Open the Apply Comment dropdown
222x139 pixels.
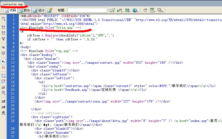point(3,76)
